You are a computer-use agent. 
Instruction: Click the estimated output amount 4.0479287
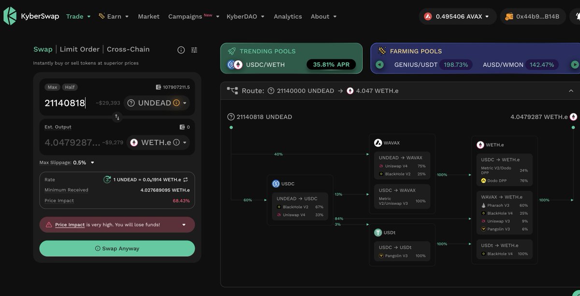pos(72,142)
